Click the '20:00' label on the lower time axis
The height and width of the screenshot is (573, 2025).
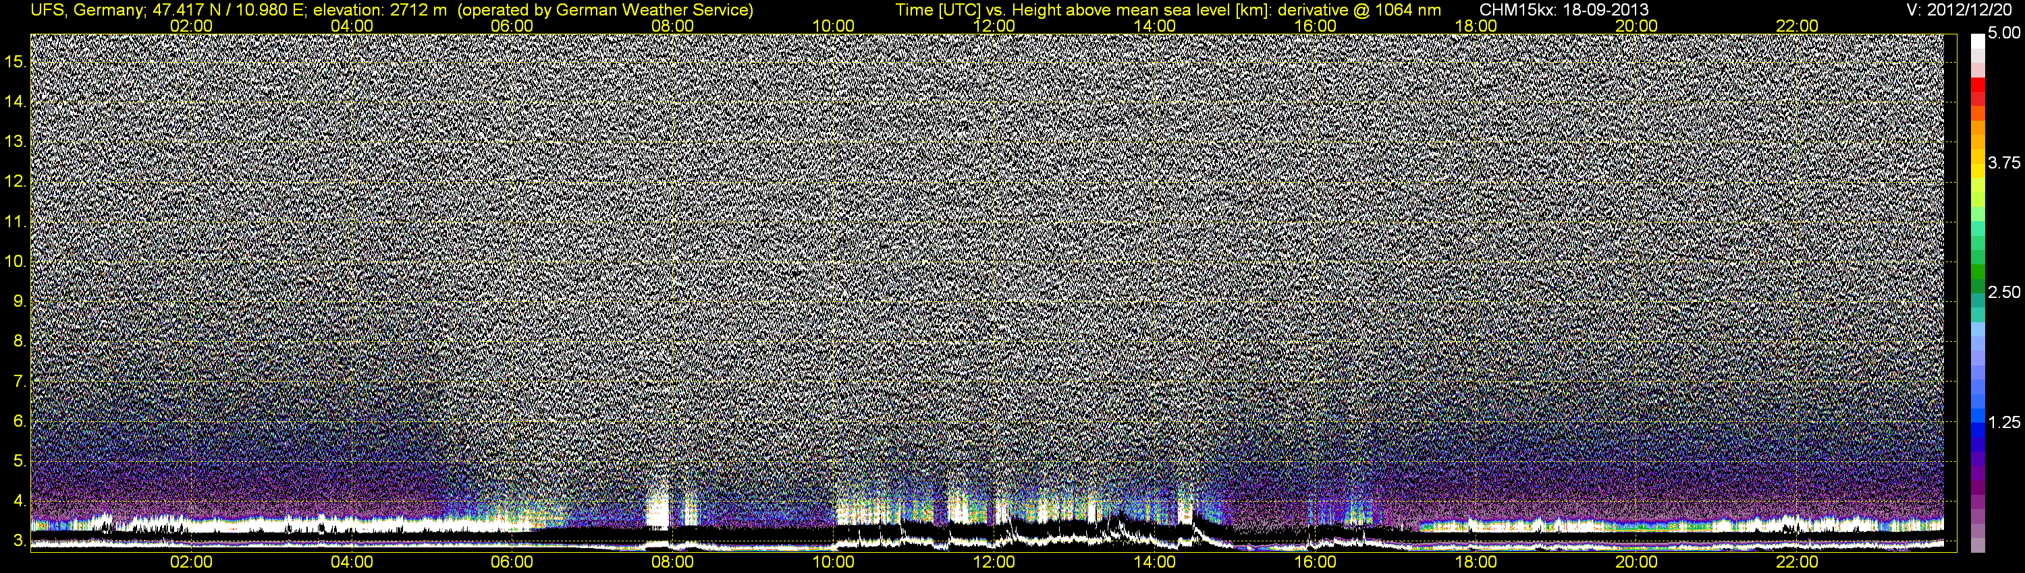coord(1637,562)
